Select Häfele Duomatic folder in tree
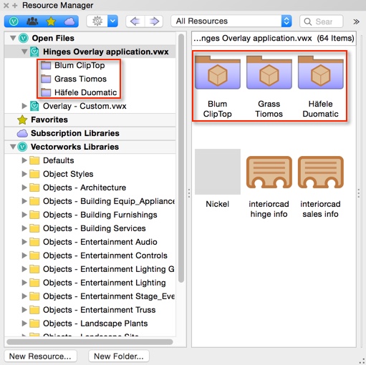Screen dimensions: 366x365 coord(85,92)
